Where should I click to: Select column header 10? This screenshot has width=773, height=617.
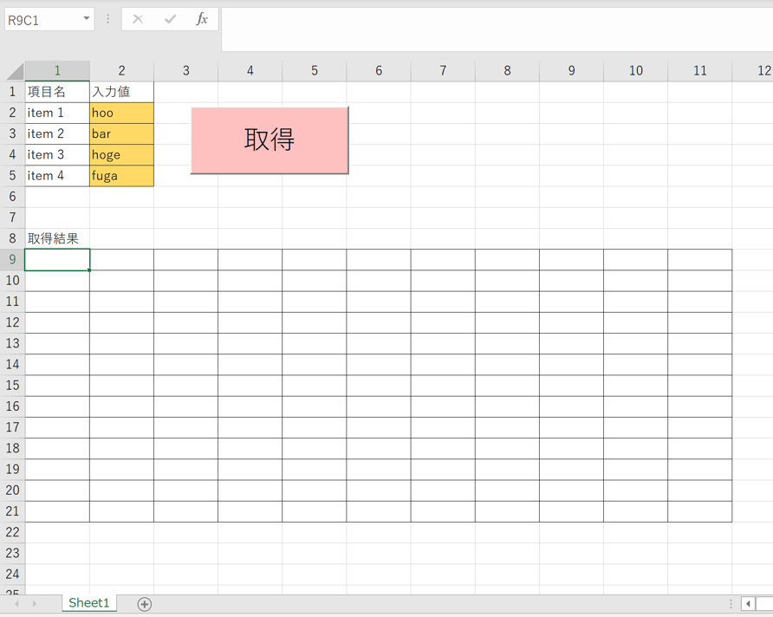[x=635, y=71]
